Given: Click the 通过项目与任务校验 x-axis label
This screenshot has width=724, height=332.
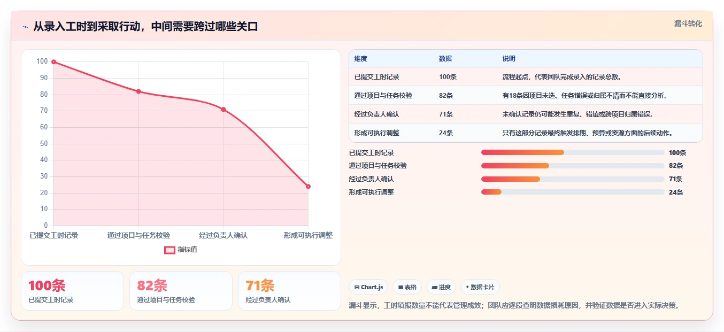Looking at the screenshot, I should tap(138, 235).
